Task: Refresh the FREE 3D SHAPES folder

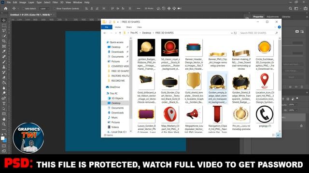Action: 235,33
